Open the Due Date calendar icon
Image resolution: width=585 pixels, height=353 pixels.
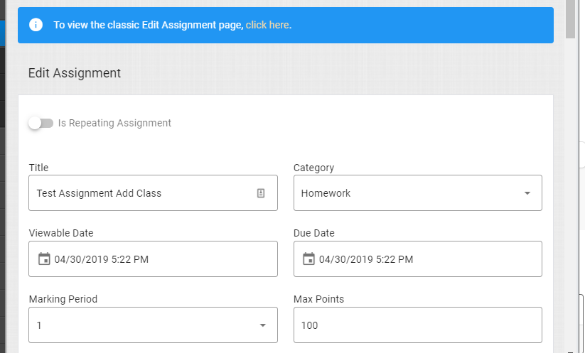pos(308,259)
